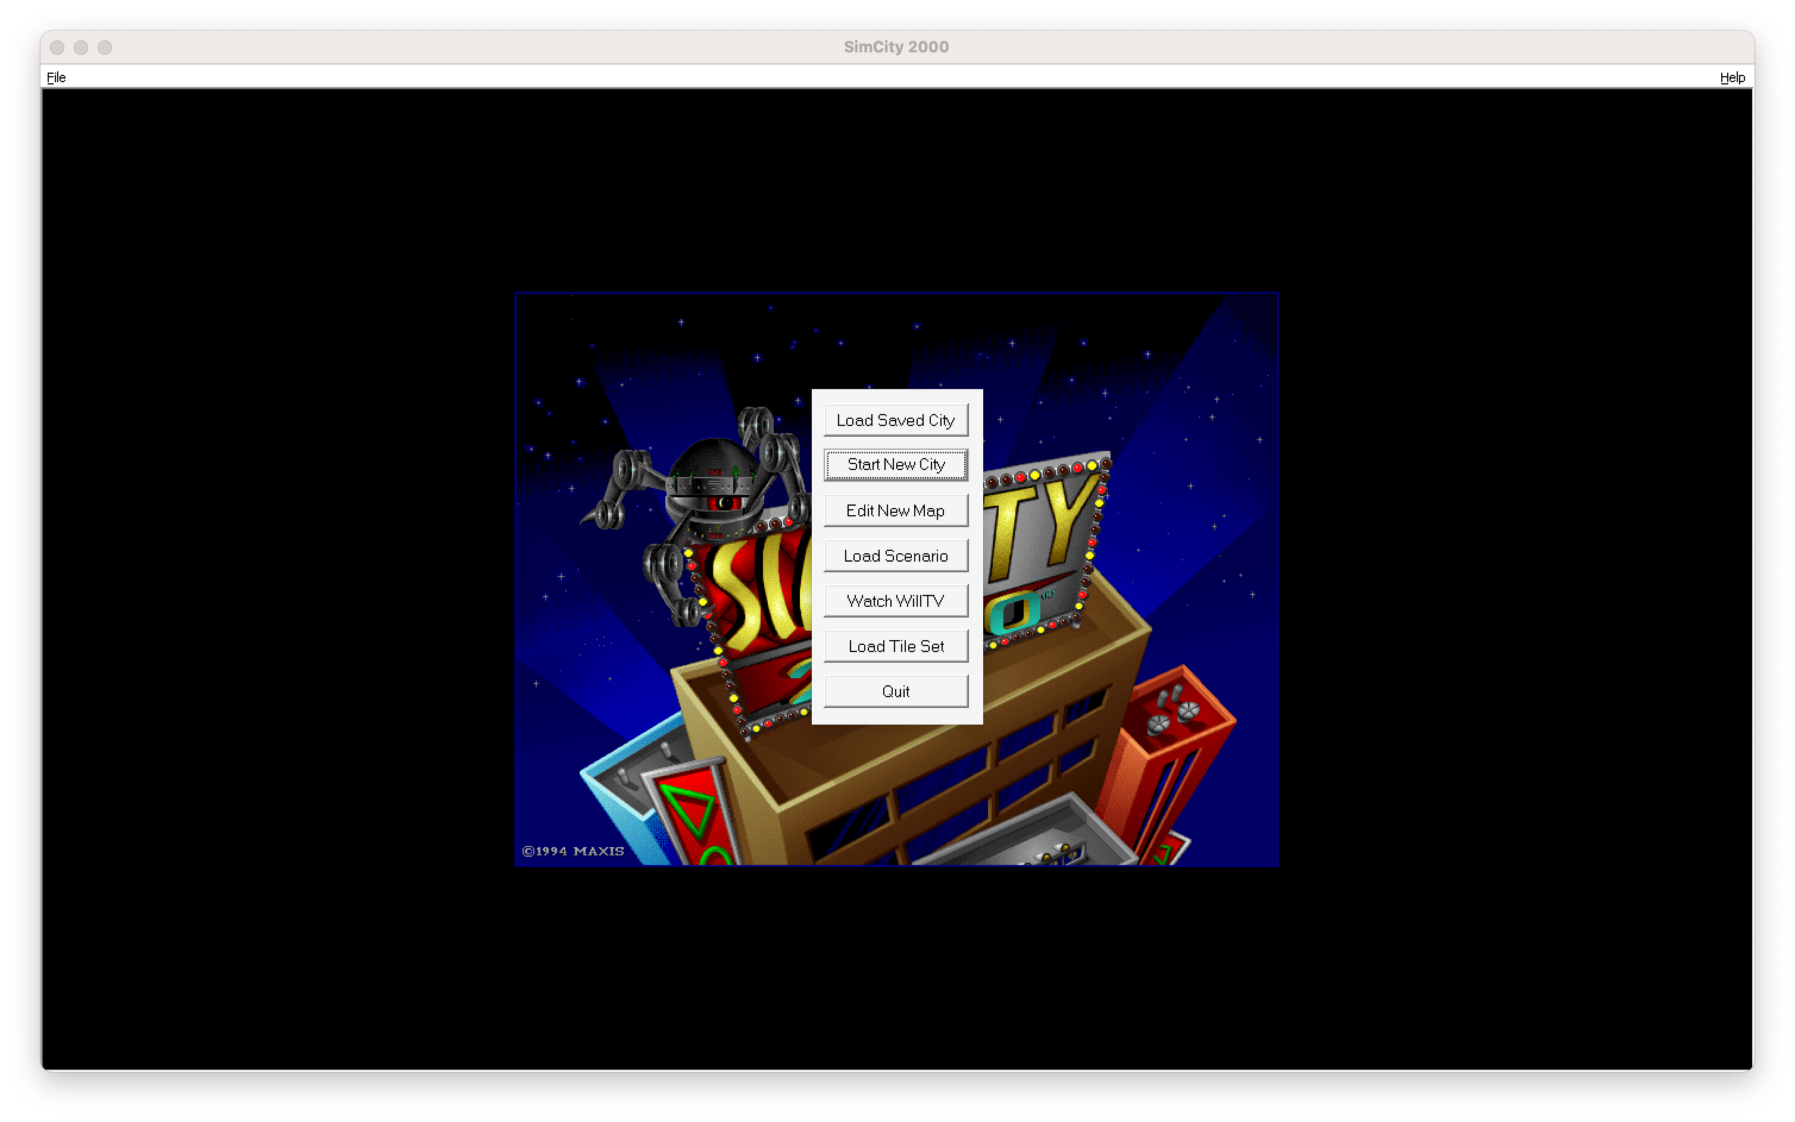The width and height of the screenshot is (1795, 1122).
Task: Minimize the SimCity 2000 window
Action: tap(81, 48)
